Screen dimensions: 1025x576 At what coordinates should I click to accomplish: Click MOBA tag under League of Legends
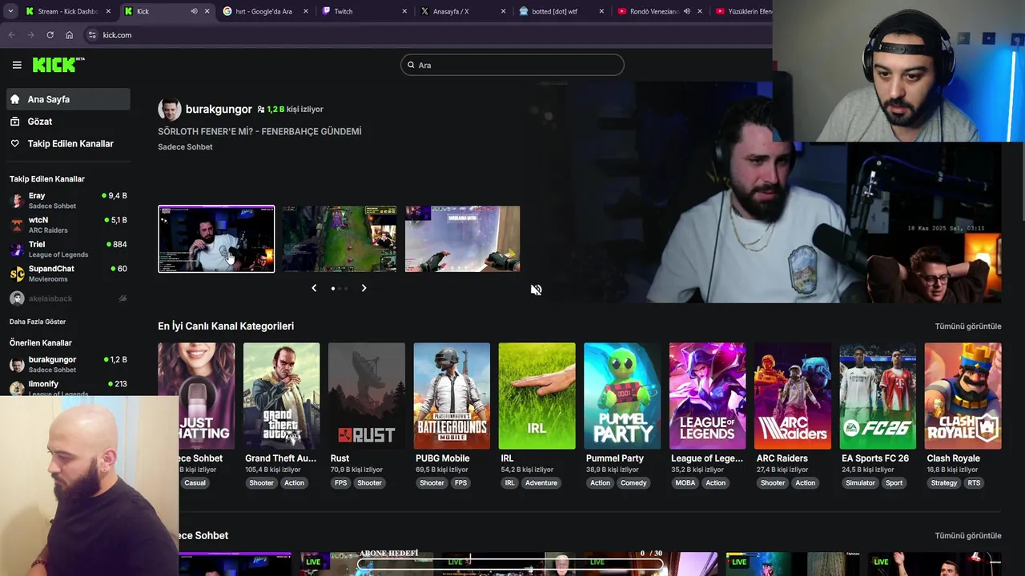click(x=685, y=483)
